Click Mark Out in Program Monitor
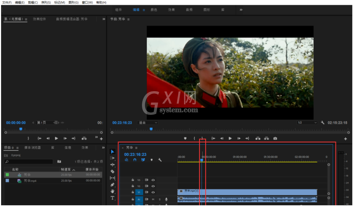This screenshot has width=353, height=206. pyautogui.click(x=202, y=139)
